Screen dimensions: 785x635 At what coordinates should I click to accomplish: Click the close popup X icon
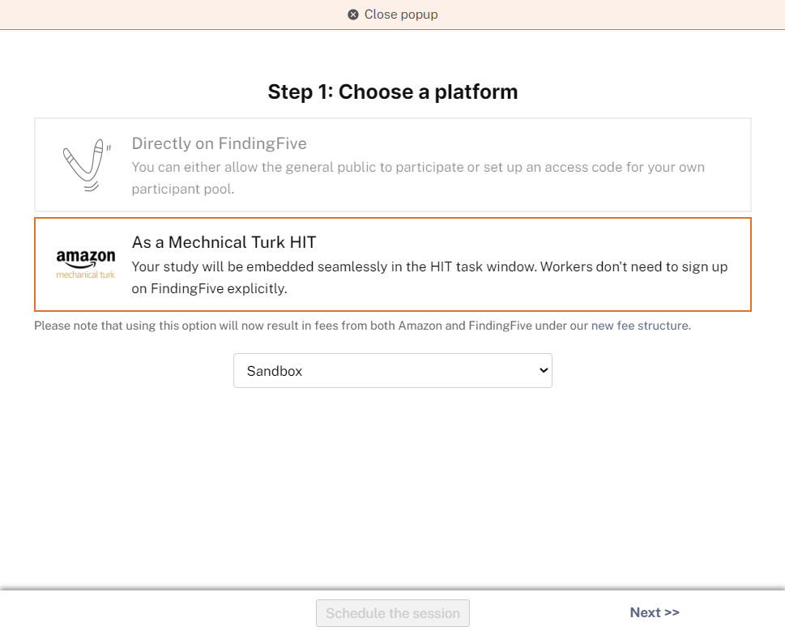(353, 15)
